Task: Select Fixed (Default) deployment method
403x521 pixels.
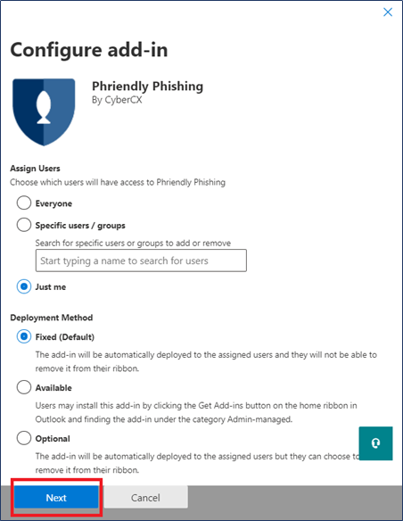Action: point(24,336)
